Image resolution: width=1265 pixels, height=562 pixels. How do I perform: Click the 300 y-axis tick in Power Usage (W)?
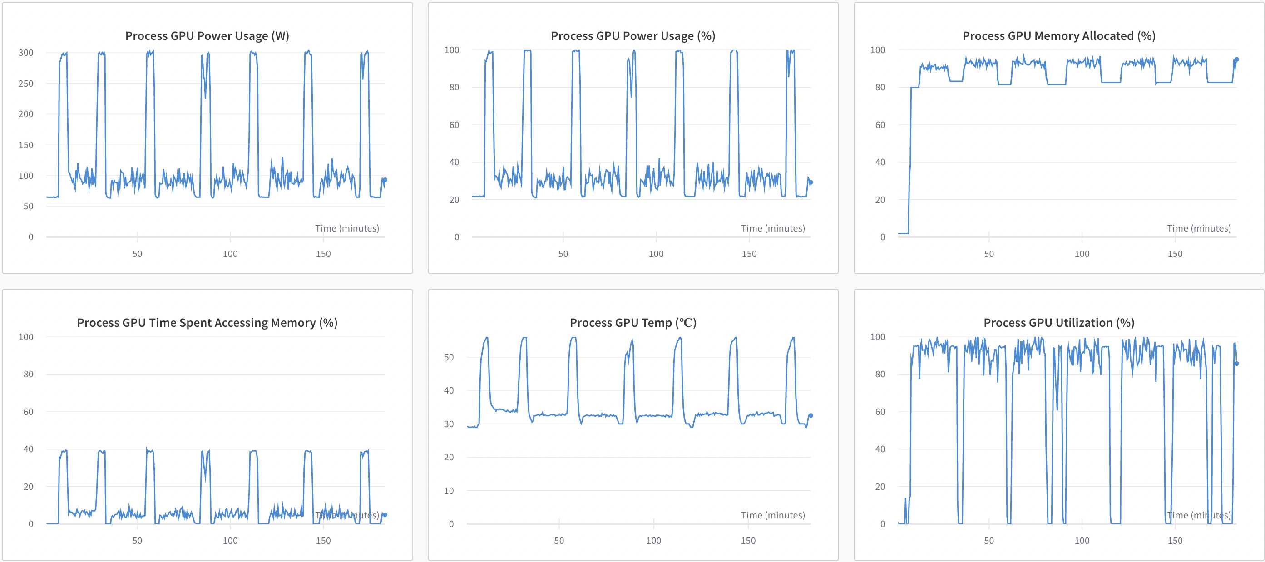[25, 53]
